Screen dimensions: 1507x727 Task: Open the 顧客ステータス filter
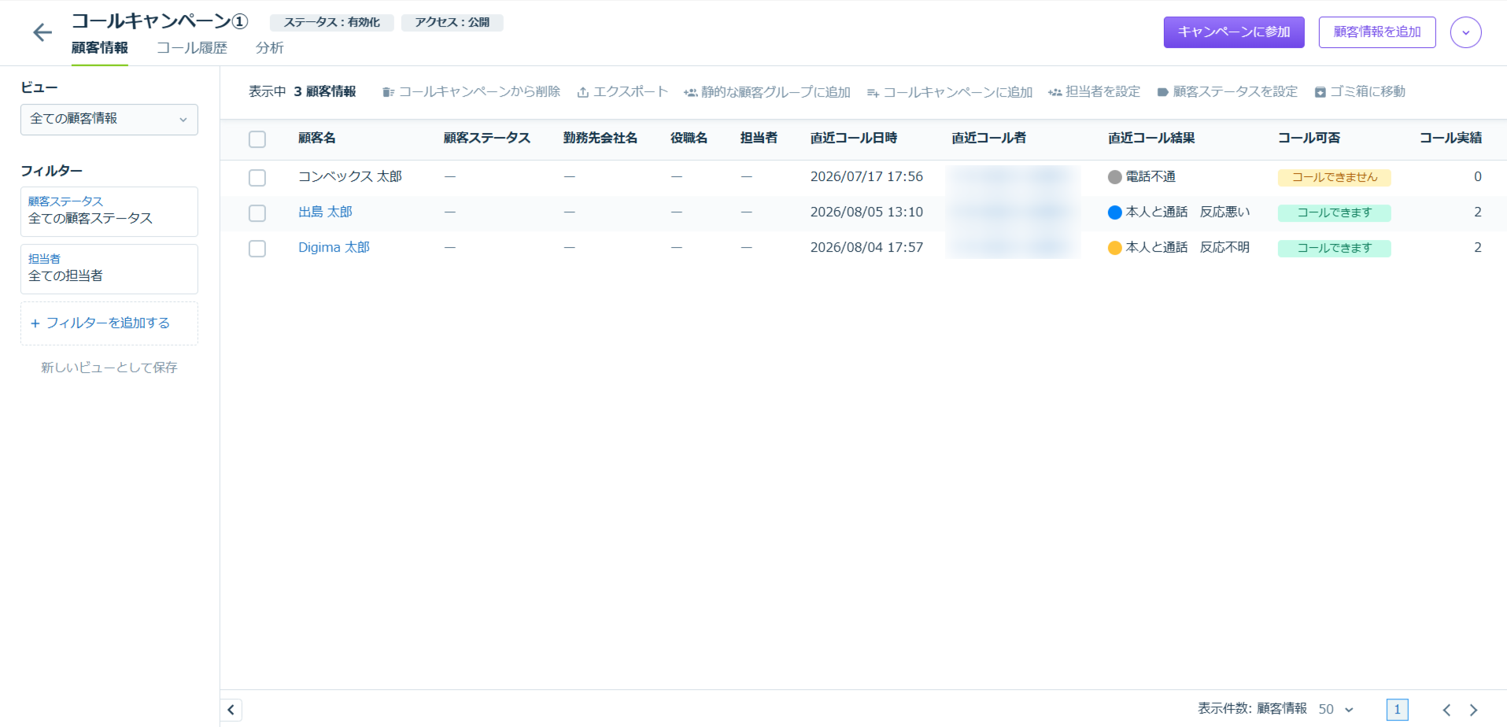(109, 211)
